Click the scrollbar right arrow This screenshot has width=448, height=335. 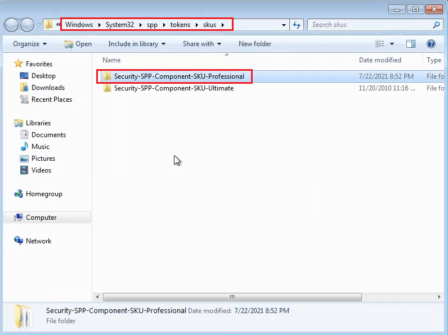pyautogui.click(x=439, y=297)
